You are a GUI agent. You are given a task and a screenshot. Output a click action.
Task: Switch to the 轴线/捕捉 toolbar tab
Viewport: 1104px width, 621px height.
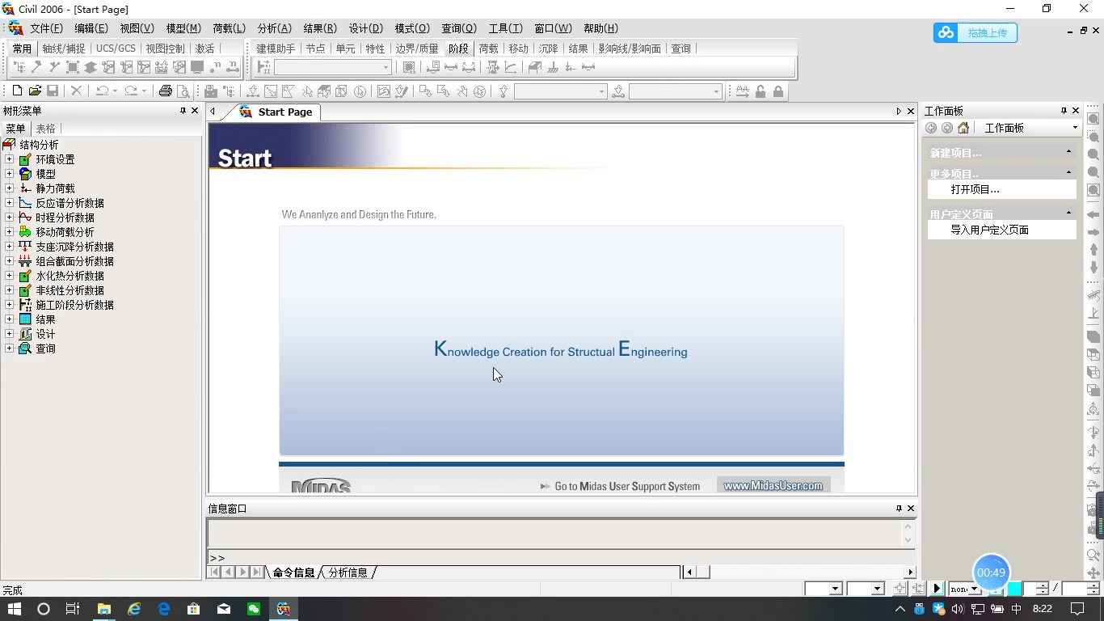pos(64,49)
